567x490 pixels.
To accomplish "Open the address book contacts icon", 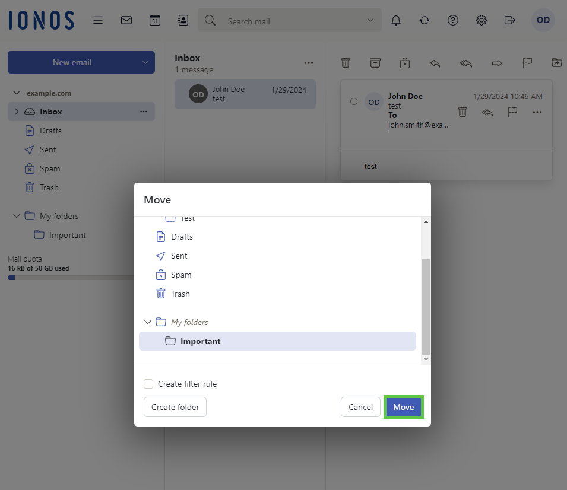I will (x=183, y=20).
